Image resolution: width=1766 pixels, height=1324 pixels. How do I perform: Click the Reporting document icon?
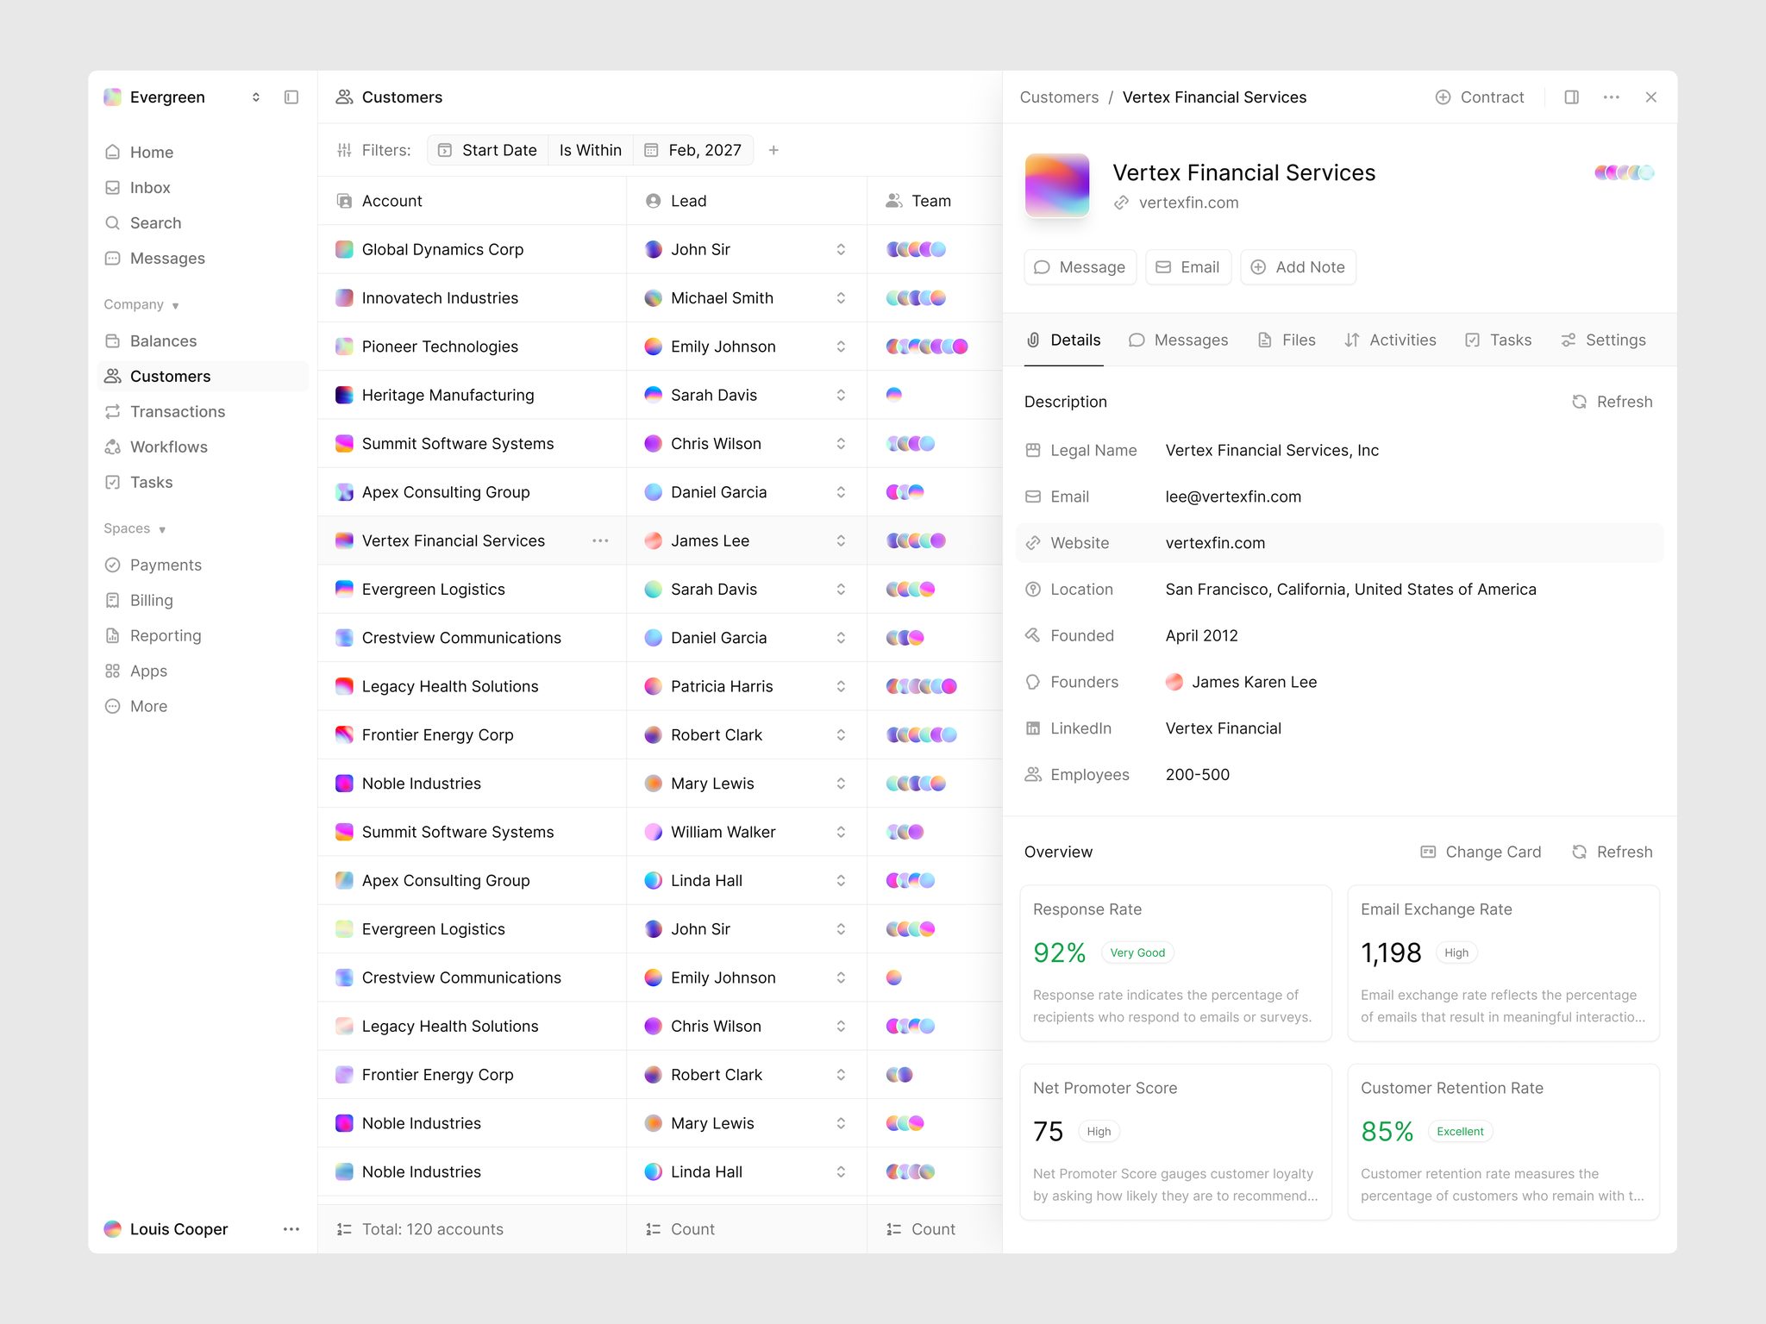point(112,636)
